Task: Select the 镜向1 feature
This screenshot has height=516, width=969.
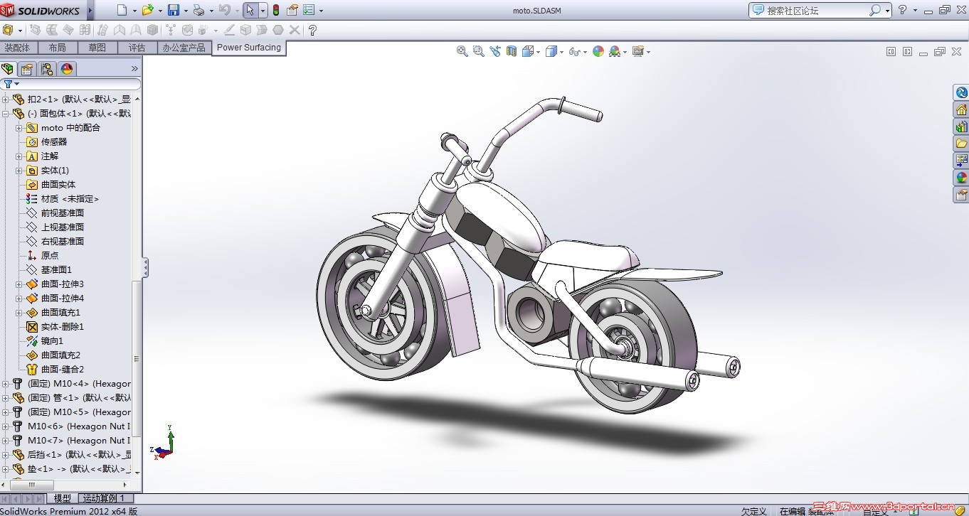Action: click(x=52, y=341)
